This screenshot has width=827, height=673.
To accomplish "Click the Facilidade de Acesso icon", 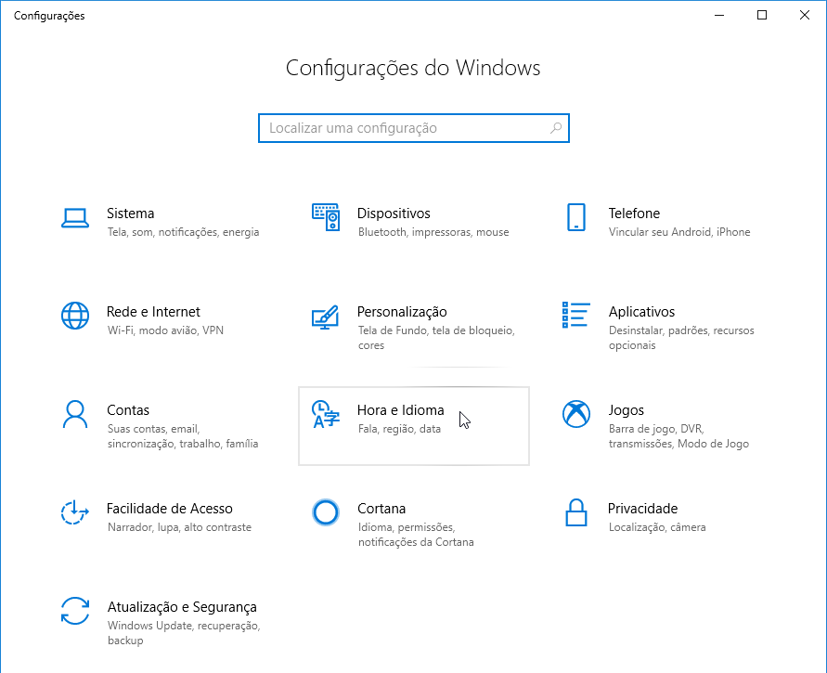I will coord(75,512).
